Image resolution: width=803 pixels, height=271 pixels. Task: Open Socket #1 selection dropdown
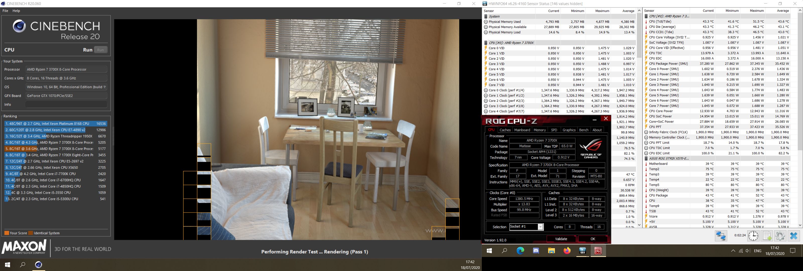click(541, 227)
